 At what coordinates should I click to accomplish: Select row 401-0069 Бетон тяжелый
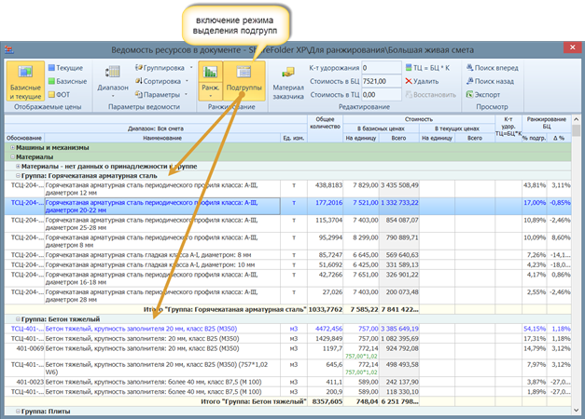[x=287, y=352]
